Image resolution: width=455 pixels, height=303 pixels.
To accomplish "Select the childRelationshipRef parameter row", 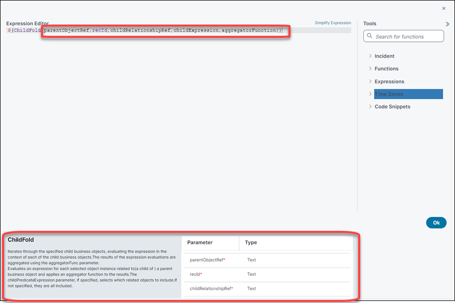I will [x=211, y=289].
